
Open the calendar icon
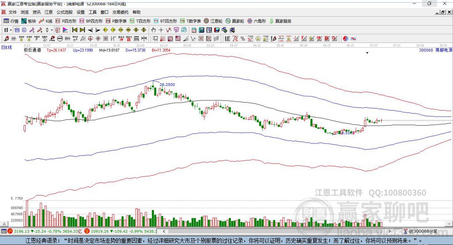(194, 30)
